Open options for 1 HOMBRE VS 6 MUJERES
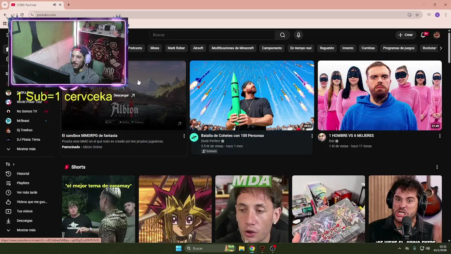Viewport: 451px width, 254px height. [x=439, y=136]
